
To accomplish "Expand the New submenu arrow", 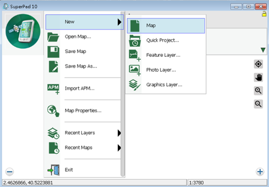I will click(x=119, y=22).
